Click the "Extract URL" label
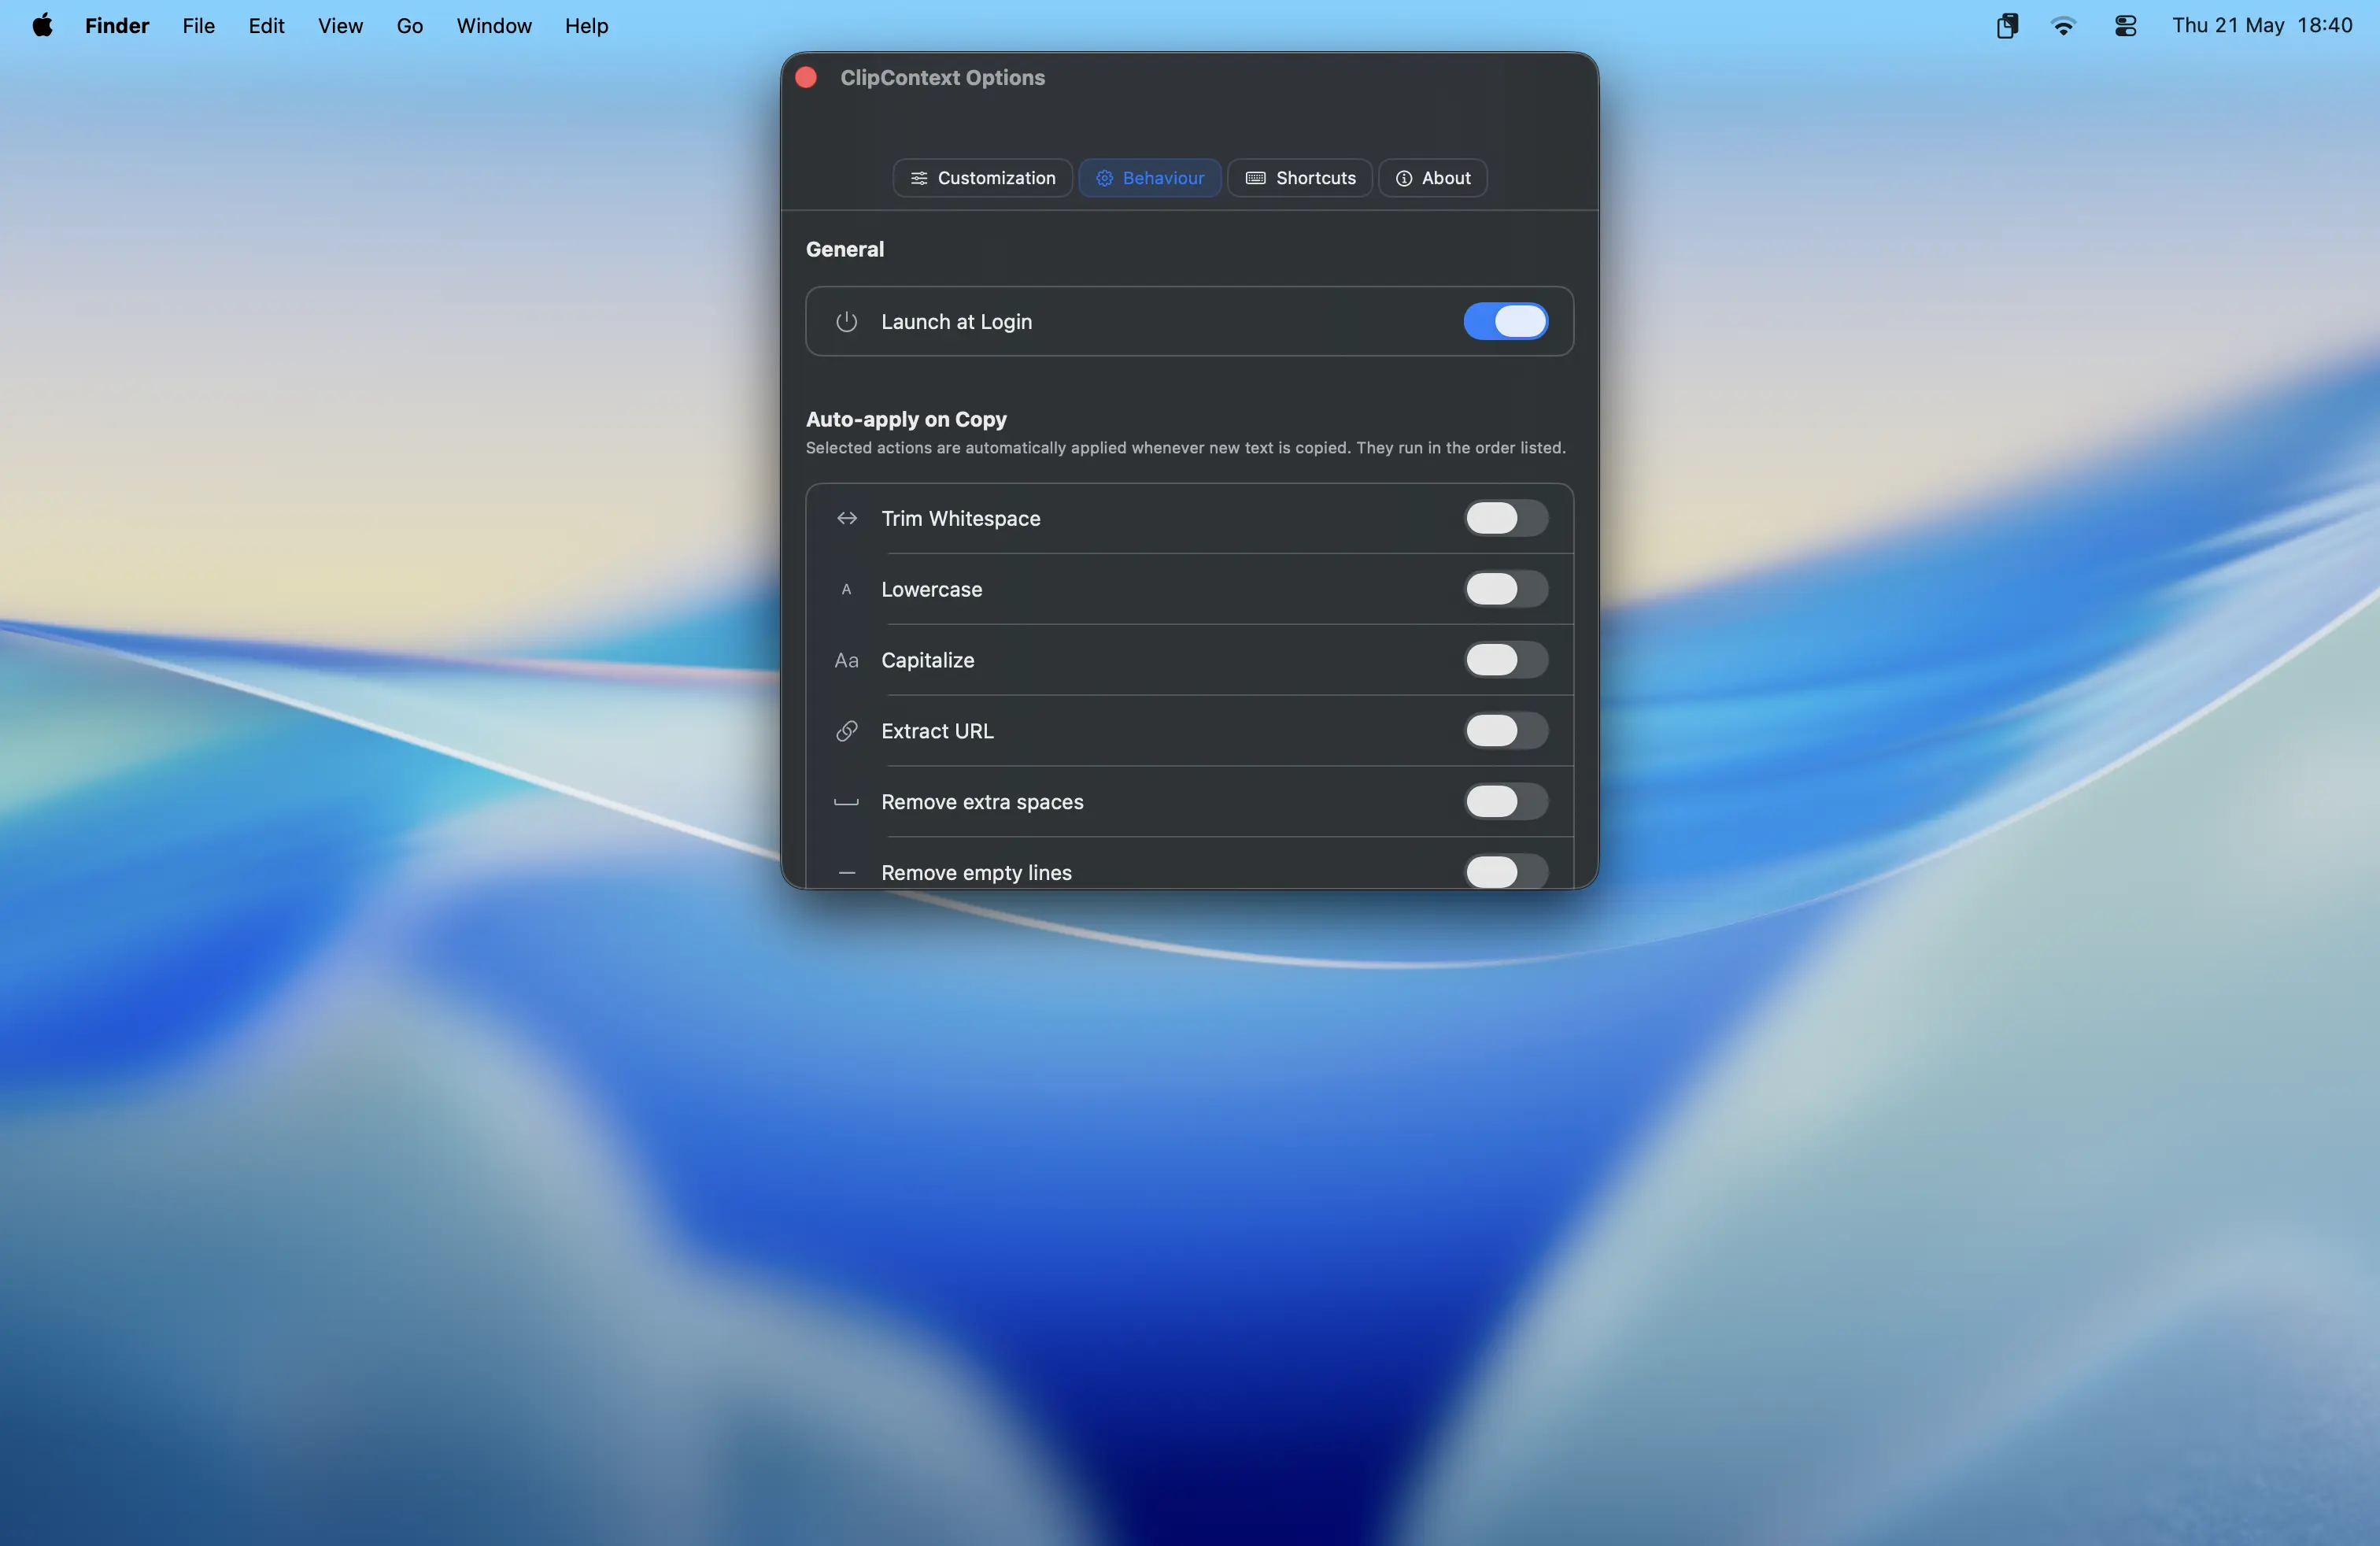2380x1546 pixels. pos(937,731)
